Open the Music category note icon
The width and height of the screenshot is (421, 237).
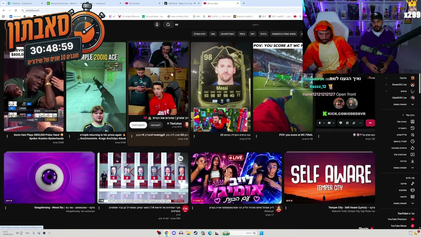point(412,184)
